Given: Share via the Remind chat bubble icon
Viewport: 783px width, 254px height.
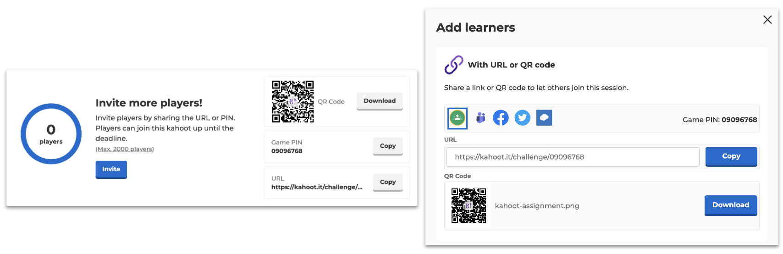Looking at the screenshot, I should [x=544, y=118].
